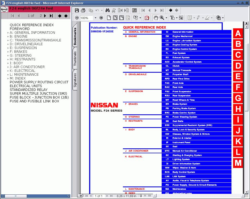Set view to Actual Size

pos(109,18)
